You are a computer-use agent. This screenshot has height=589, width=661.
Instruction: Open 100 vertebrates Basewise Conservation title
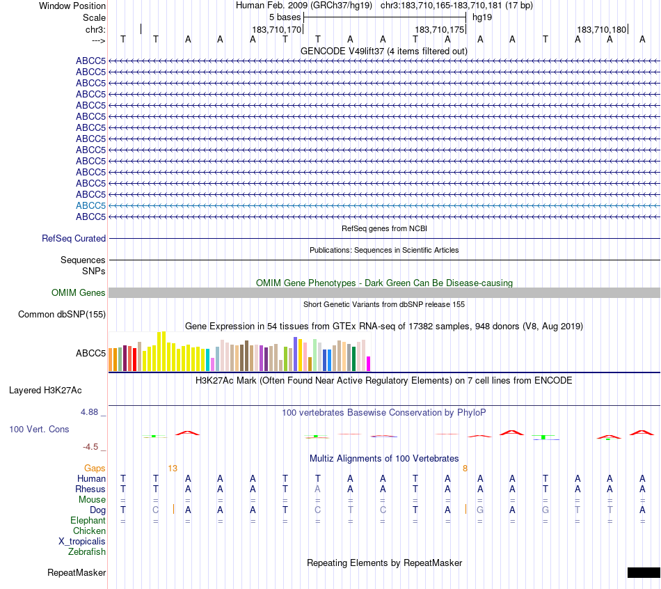point(384,413)
